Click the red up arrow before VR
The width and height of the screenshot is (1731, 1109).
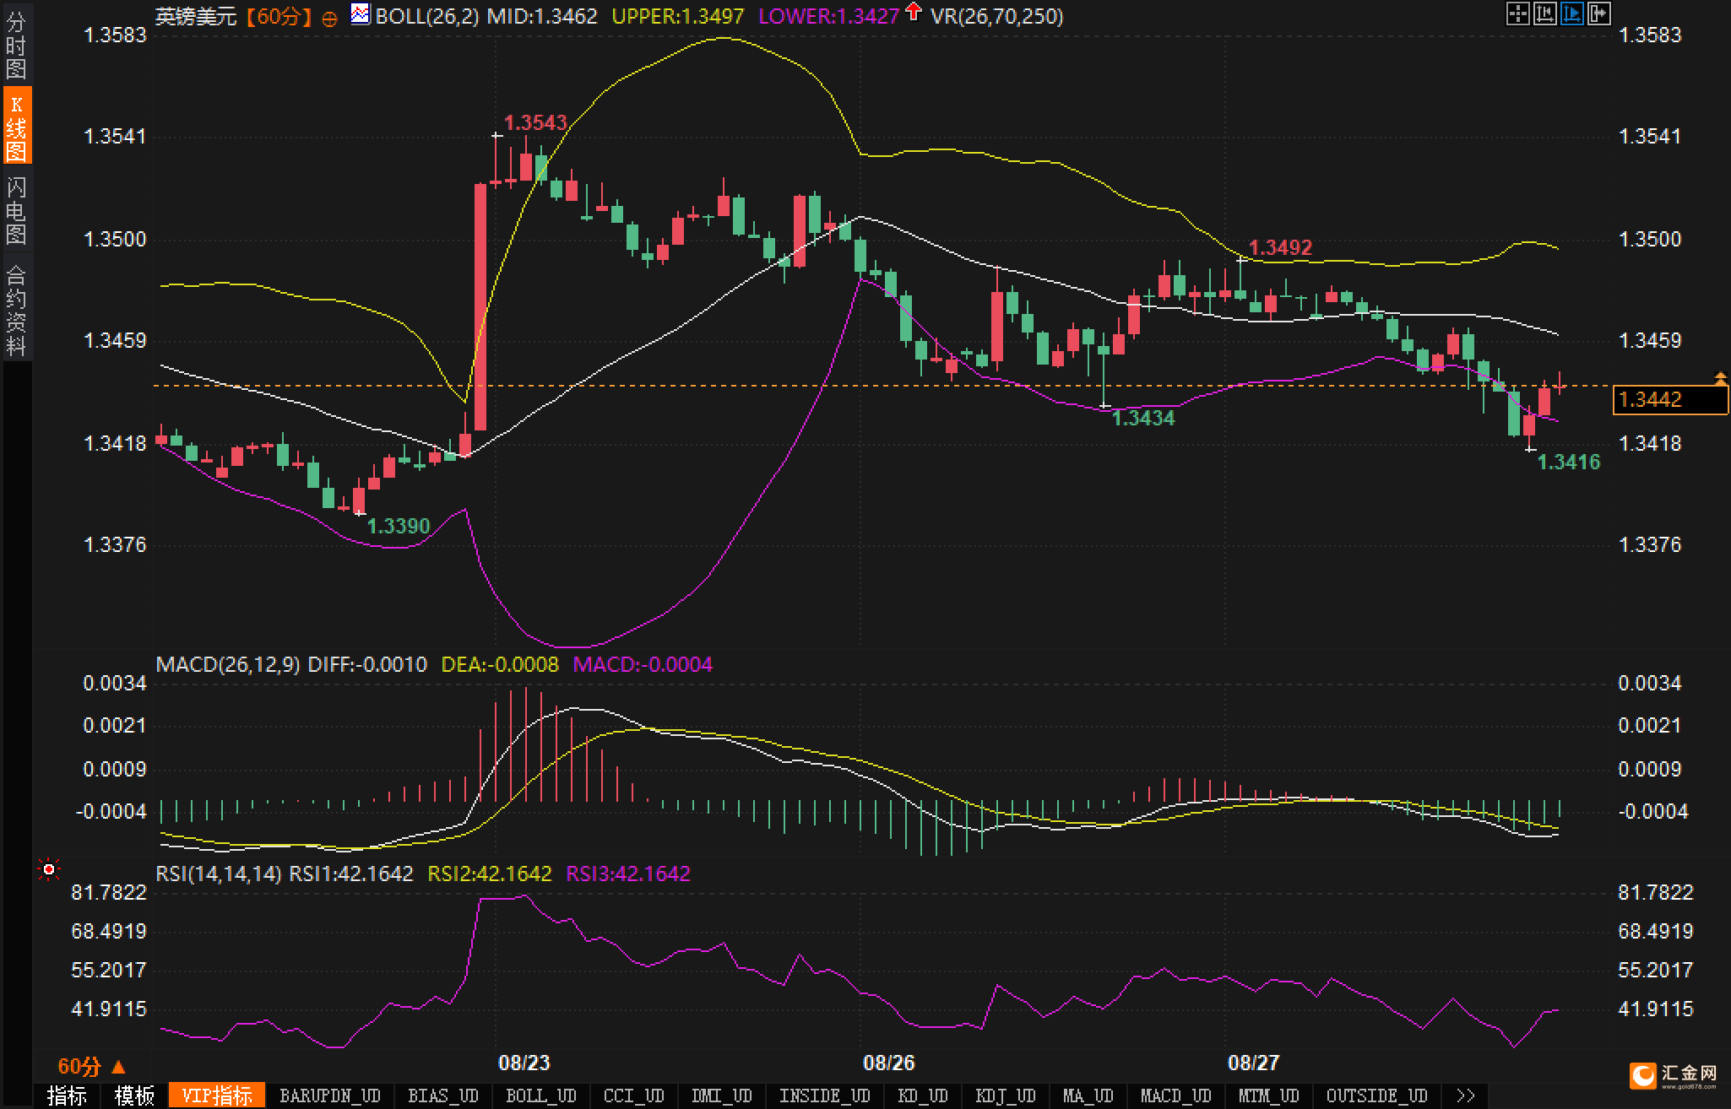[x=913, y=12]
